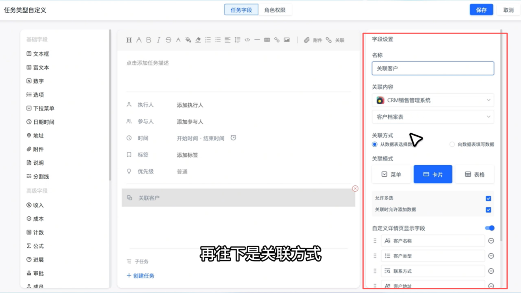521x293 pixels.
Task: Toggle italic formatting in the editor toolbar
Action: pyautogui.click(x=159, y=40)
